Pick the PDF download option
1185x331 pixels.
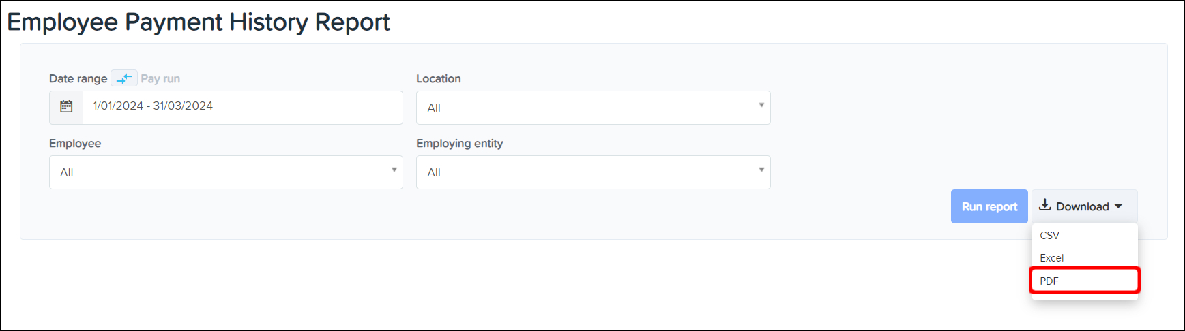(x=1049, y=281)
